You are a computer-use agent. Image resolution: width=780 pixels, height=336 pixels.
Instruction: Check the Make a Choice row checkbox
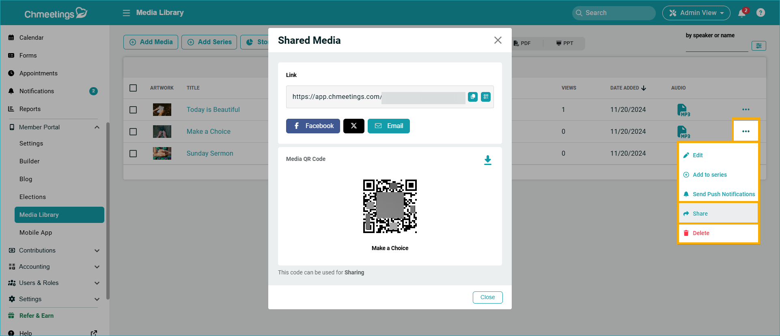pyautogui.click(x=133, y=132)
